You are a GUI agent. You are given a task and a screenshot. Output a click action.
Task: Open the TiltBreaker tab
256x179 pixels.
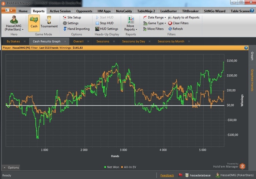(191, 11)
